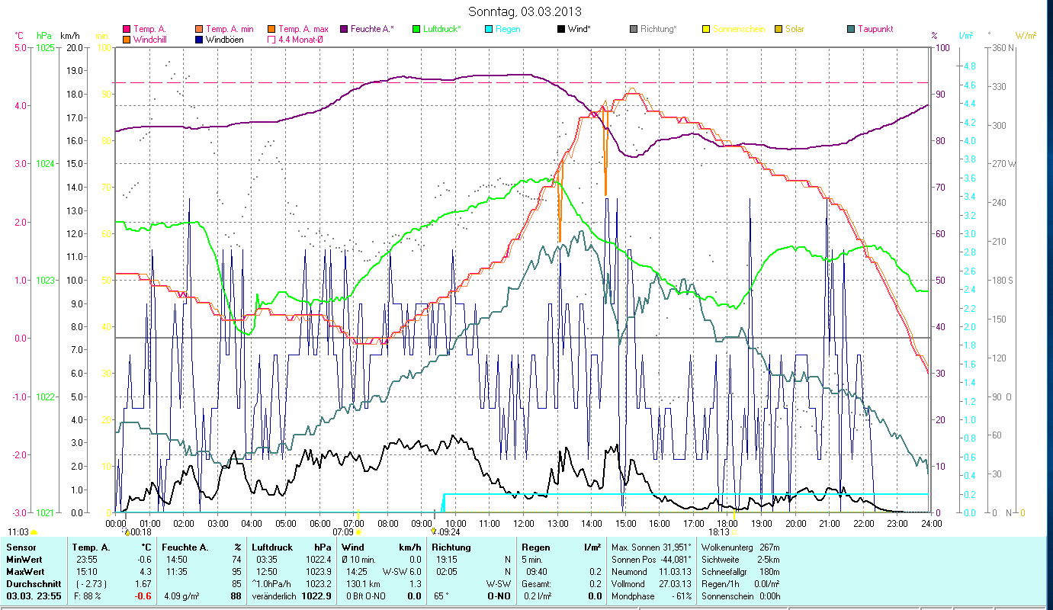Click the green Luftdruck legend swatch

tap(416, 29)
